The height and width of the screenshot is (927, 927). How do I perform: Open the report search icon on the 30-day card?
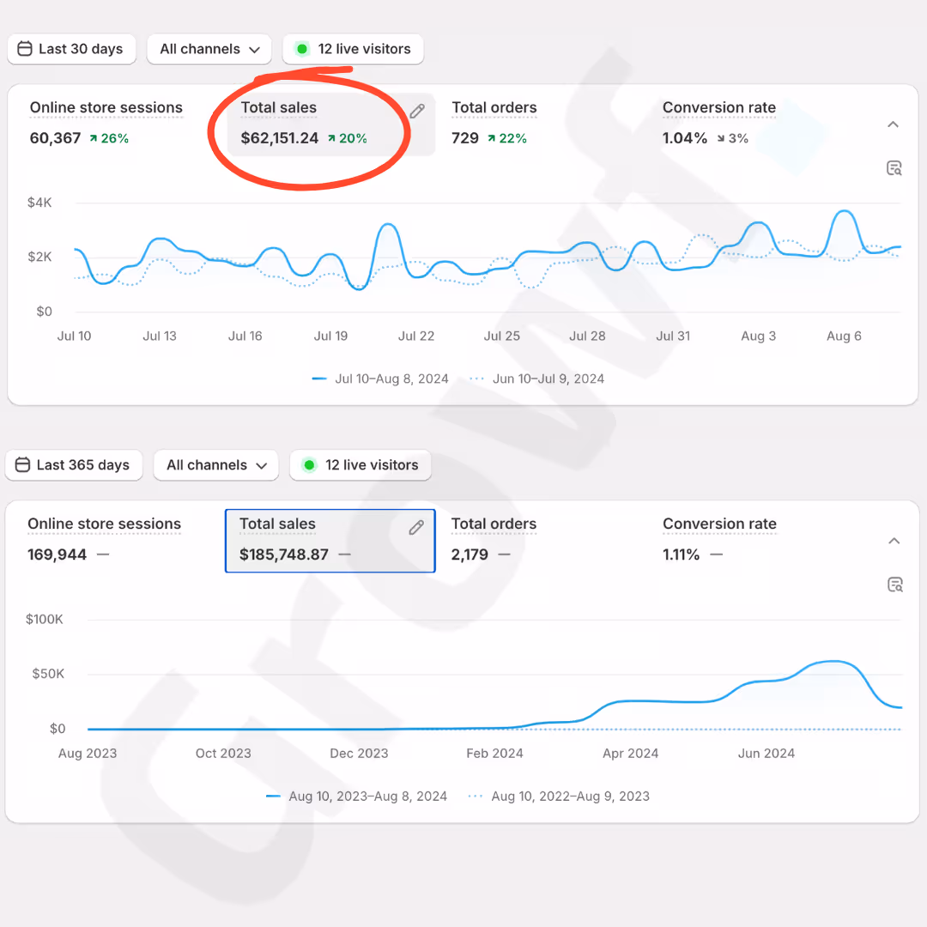coord(894,168)
